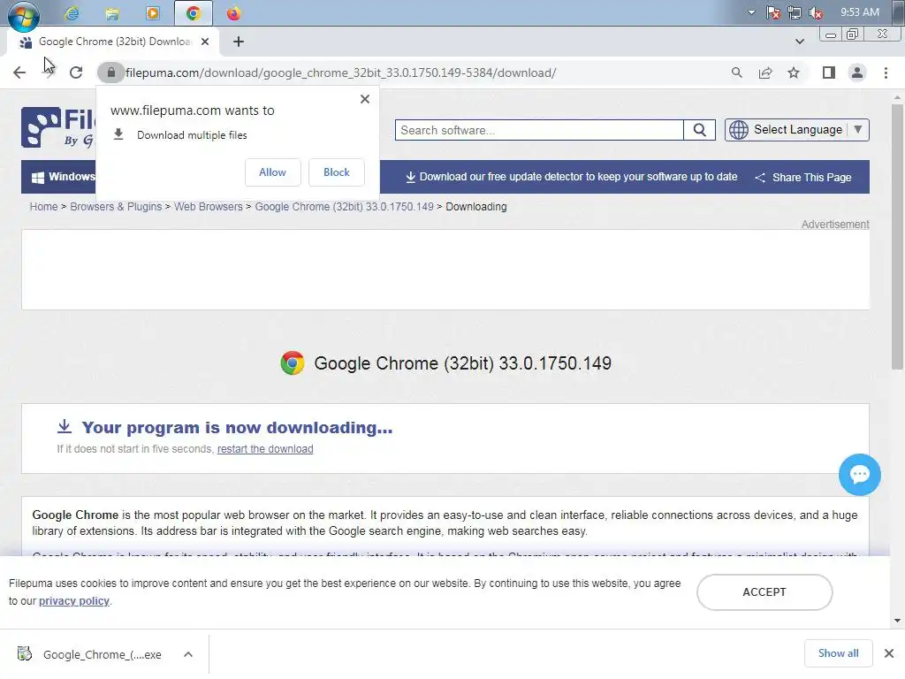Go to Home breadcrumb
Viewport: 905px width, 679px height.
(44, 207)
